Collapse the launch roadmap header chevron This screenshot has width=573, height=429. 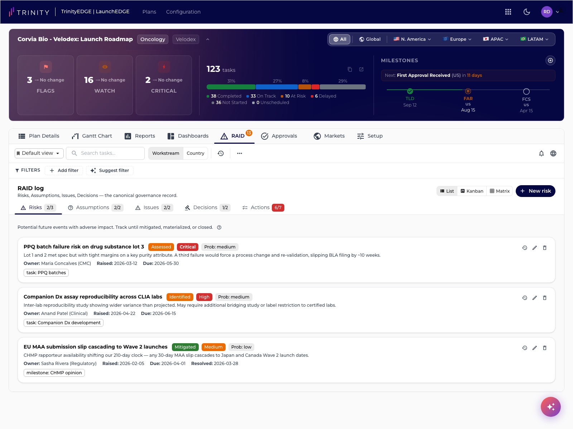click(x=208, y=39)
